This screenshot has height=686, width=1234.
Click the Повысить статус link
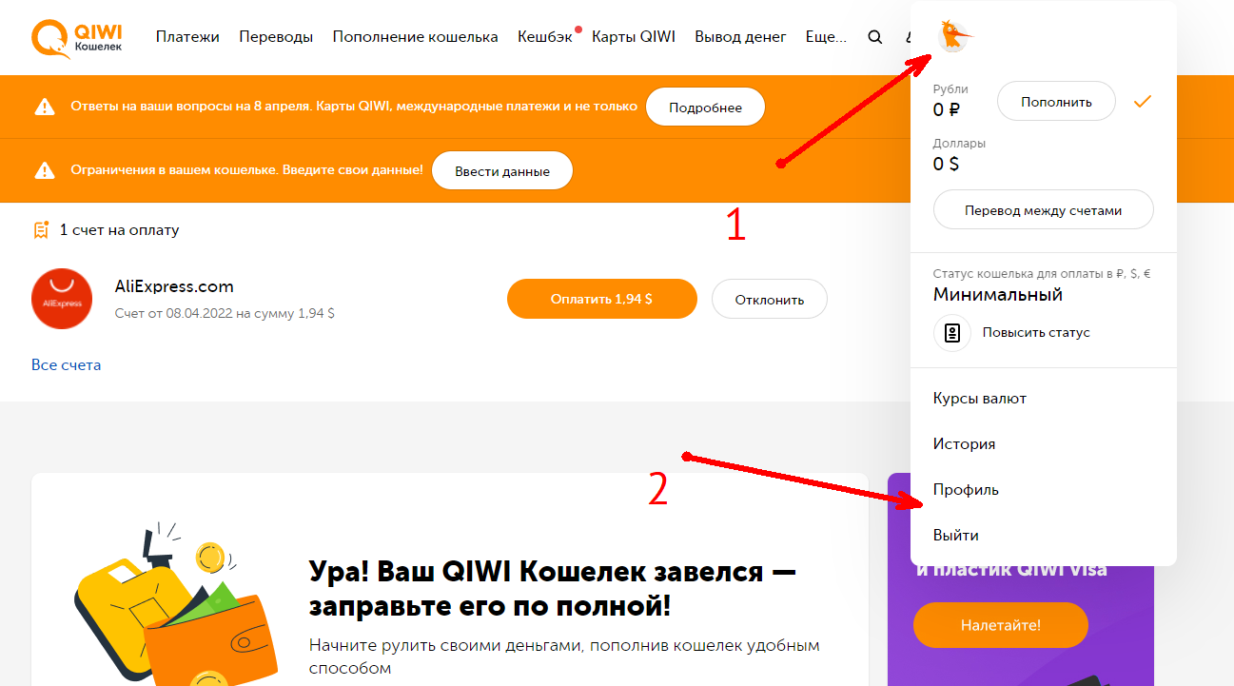1036,333
